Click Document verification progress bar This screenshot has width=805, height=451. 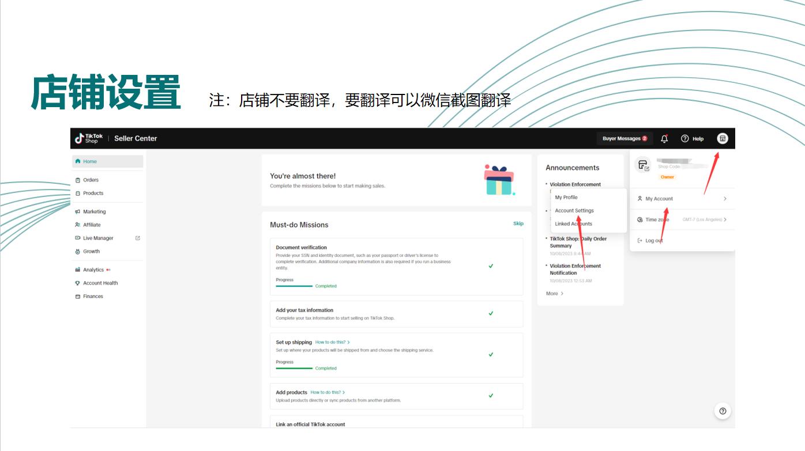294,286
